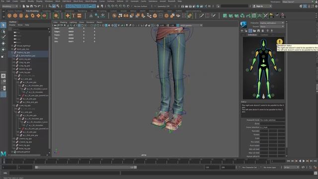
Task: Create a polygon cone from the shelf
Action: 27,15
